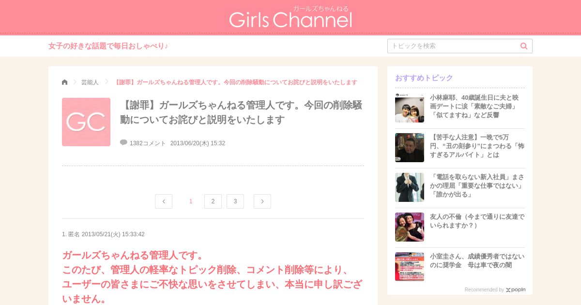Click thumbnail for 電話を取らない新入社員 article
Screen dimensions: 581x305
[410, 187]
